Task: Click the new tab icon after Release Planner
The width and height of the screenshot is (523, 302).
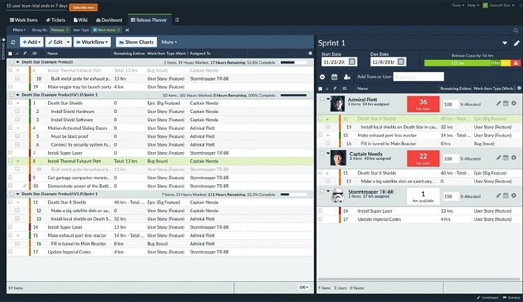Action: [x=177, y=20]
